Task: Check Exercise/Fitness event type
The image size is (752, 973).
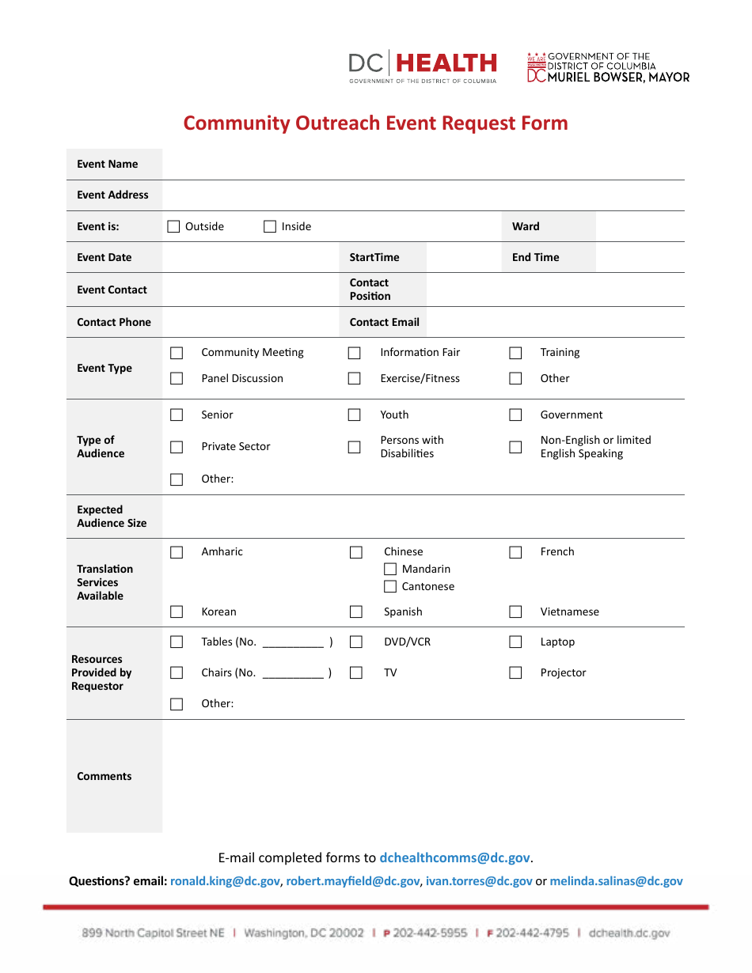Action: tap(354, 378)
